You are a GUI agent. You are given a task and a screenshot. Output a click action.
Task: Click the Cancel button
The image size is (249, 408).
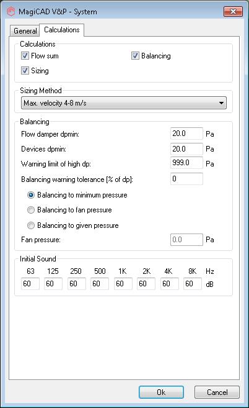point(217,392)
